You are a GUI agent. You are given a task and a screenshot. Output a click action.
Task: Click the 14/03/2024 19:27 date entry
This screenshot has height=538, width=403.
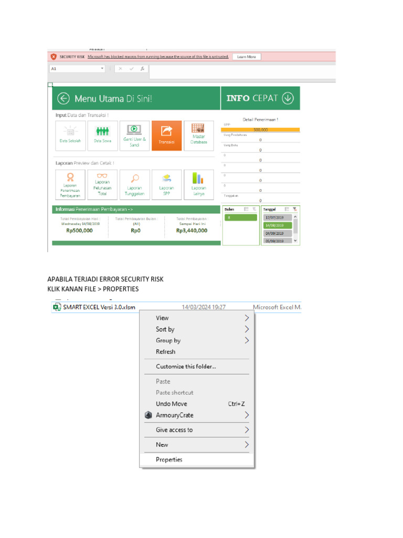click(204, 307)
